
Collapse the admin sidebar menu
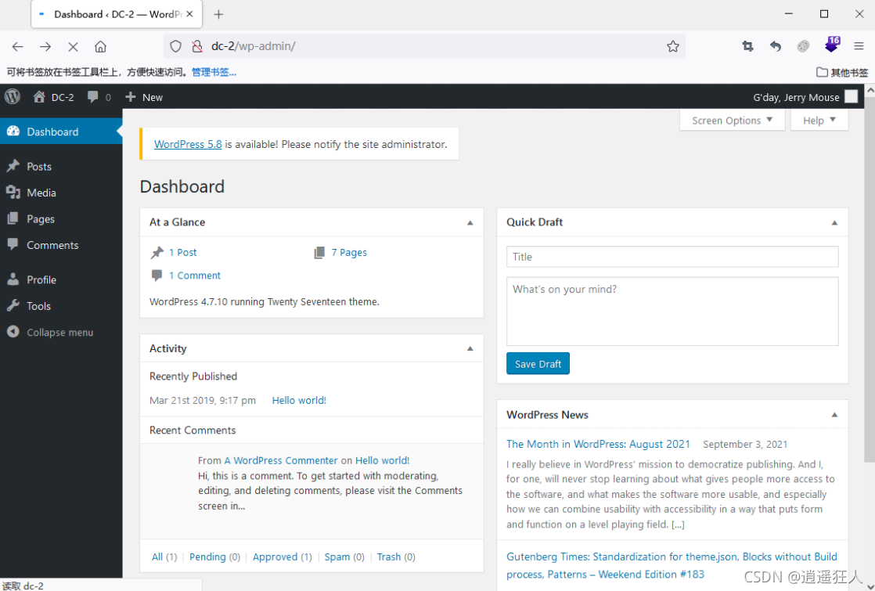click(49, 332)
